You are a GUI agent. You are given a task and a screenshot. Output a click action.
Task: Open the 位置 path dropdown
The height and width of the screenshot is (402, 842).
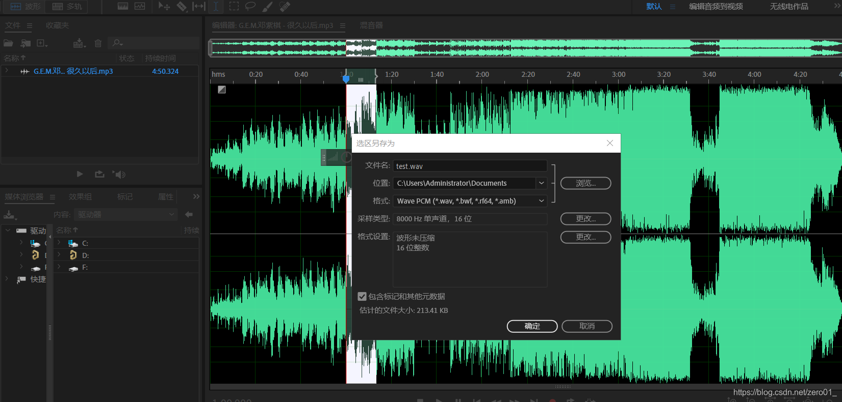coord(541,183)
